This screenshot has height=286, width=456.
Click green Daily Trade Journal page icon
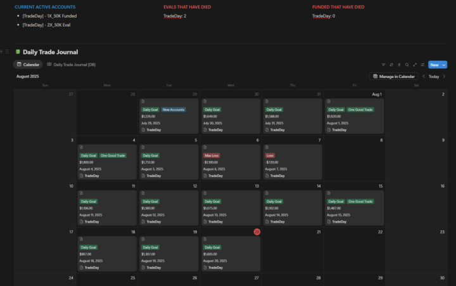(x=18, y=52)
